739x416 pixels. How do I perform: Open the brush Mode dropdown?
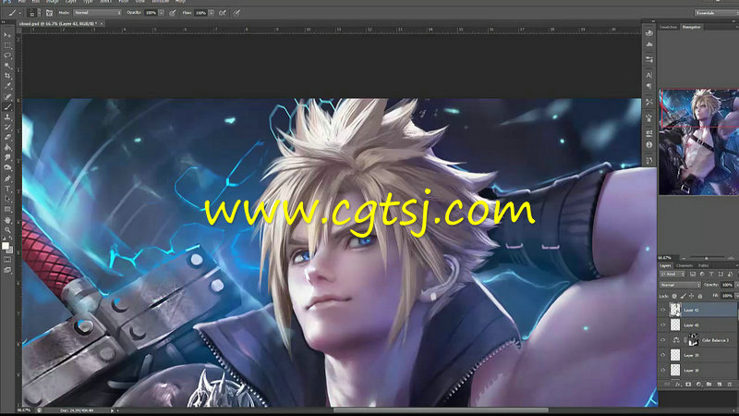coord(97,13)
